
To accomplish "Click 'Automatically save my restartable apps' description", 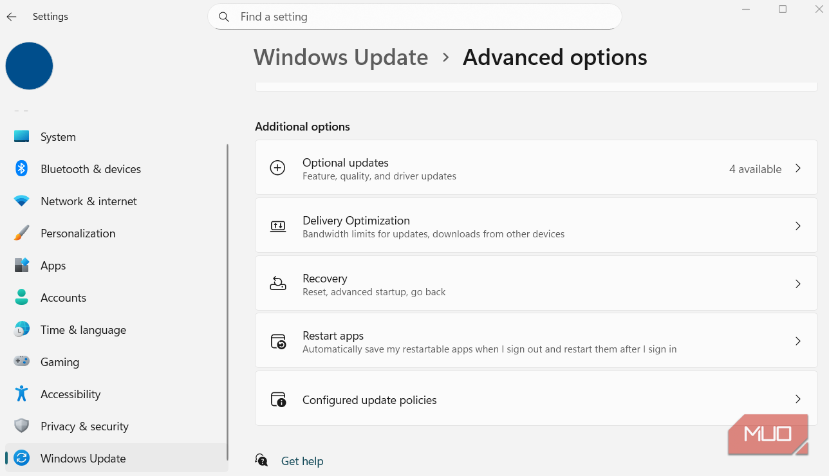I will (489, 349).
